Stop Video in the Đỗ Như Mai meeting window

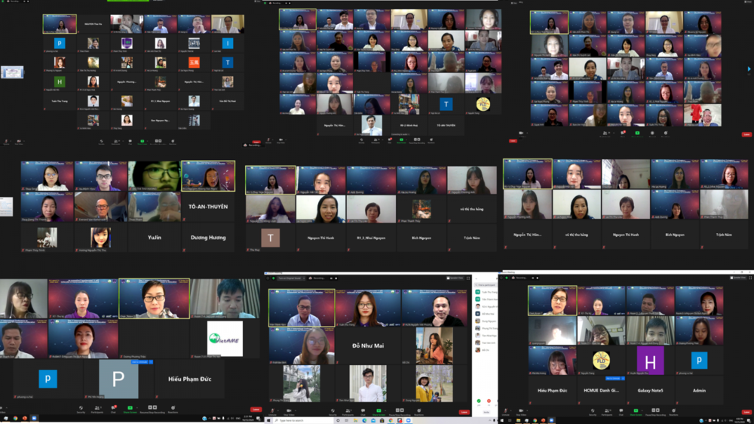coord(288,413)
